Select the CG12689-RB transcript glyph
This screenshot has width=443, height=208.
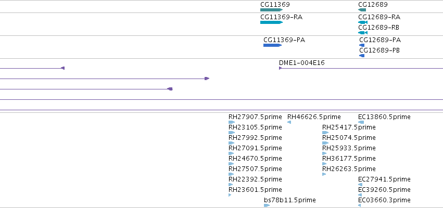click(363, 33)
